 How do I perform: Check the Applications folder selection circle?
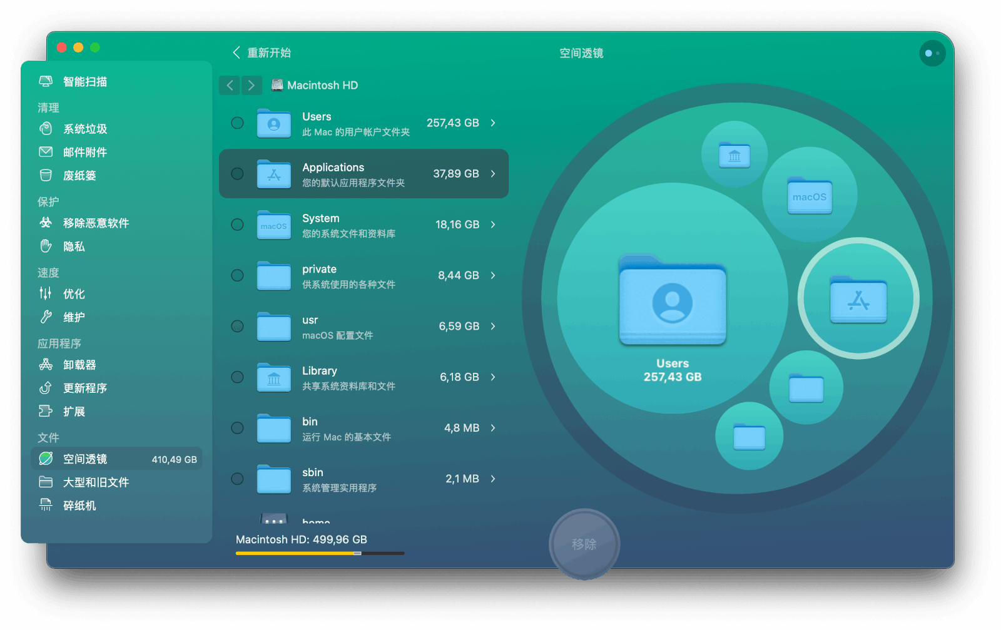click(x=237, y=174)
